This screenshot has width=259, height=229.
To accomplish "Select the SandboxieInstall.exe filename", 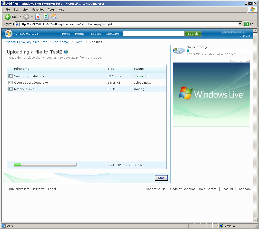I will coord(29,76).
